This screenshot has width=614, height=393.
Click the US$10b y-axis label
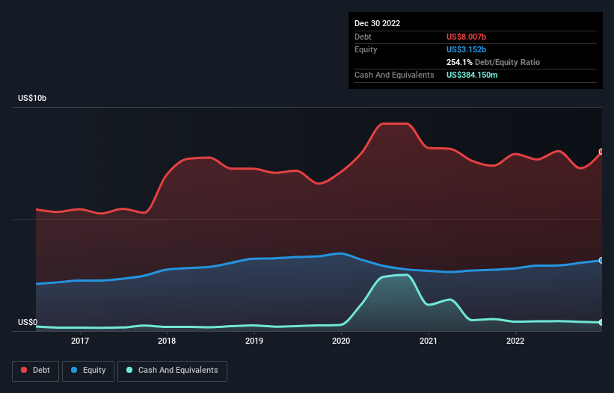click(x=32, y=98)
